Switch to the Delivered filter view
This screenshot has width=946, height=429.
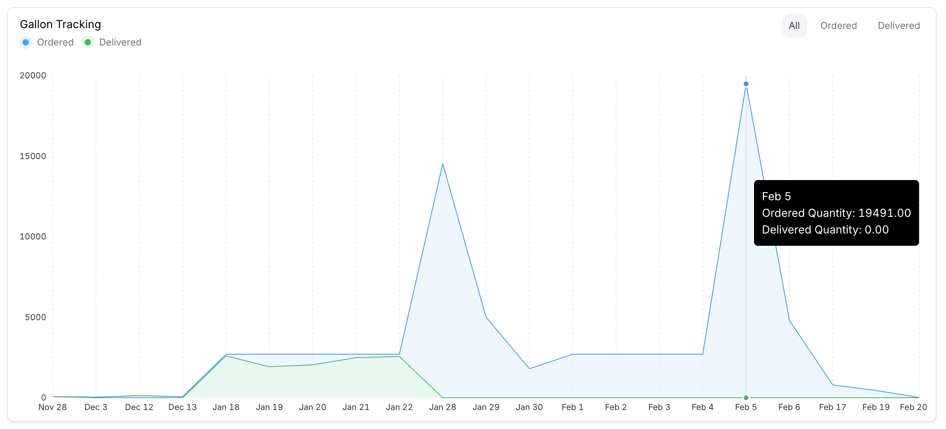(899, 25)
